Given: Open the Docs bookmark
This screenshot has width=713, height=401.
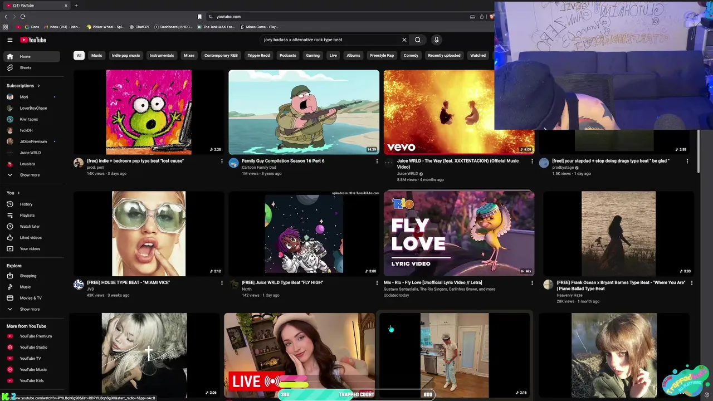Looking at the screenshot, I should [x=32, y=27].
